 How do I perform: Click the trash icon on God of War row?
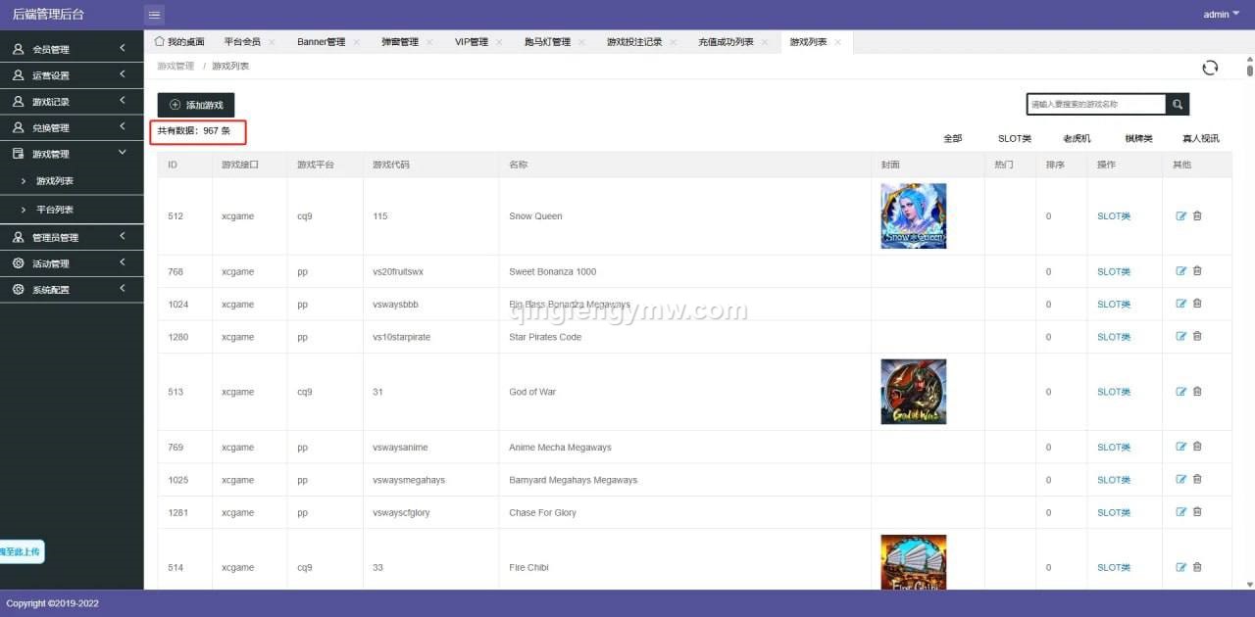tap(1197, 391)
